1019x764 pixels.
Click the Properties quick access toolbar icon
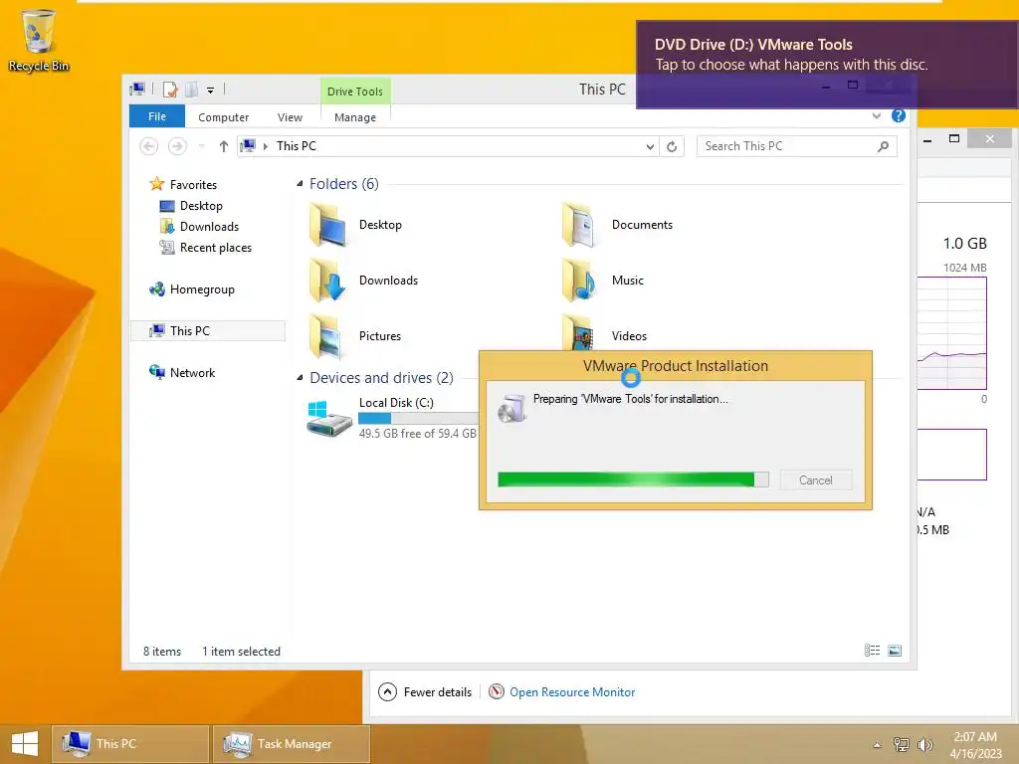click(x=170, y=90)
